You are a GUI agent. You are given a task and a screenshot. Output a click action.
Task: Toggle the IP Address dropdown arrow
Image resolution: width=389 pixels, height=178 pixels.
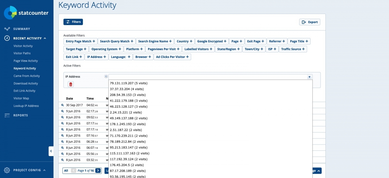point(310,77)
